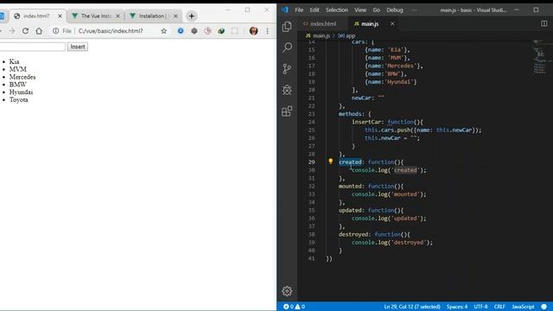Click the Insert button on the page
This screenshot has width=553, height=311.
(x=78, y=47)
